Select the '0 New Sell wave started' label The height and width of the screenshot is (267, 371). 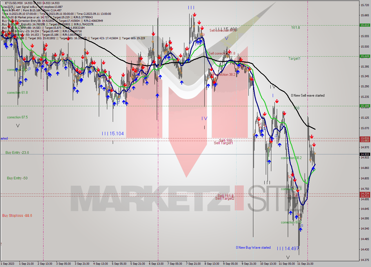click(308, 95)
